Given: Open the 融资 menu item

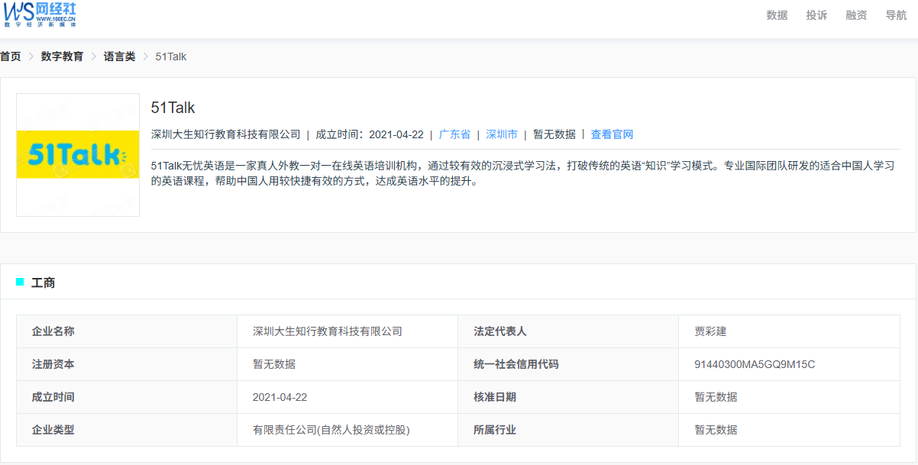Looking at the screenshot, I should coord(856,15).
